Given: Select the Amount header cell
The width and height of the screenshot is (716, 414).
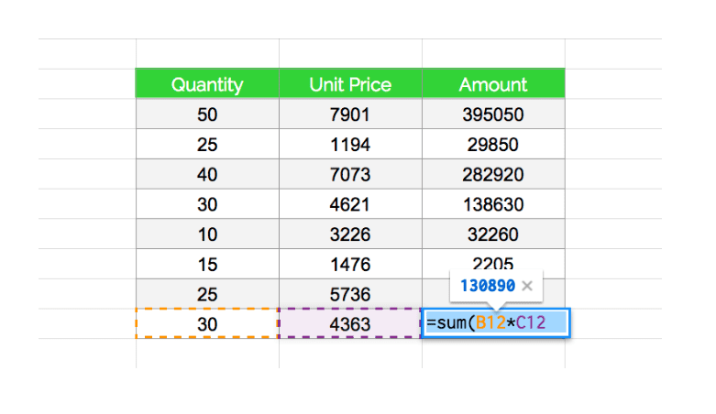Looking at the screenshot, I should 493,83.
